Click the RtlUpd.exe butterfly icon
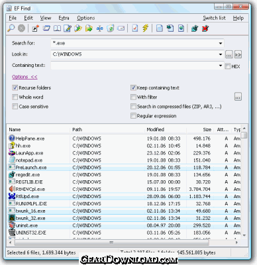Viewport: 257px width, 265px height. [12, 196]
